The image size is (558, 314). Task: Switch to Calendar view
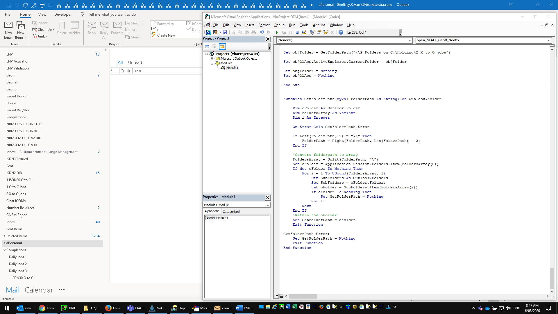tap(39, 290)
